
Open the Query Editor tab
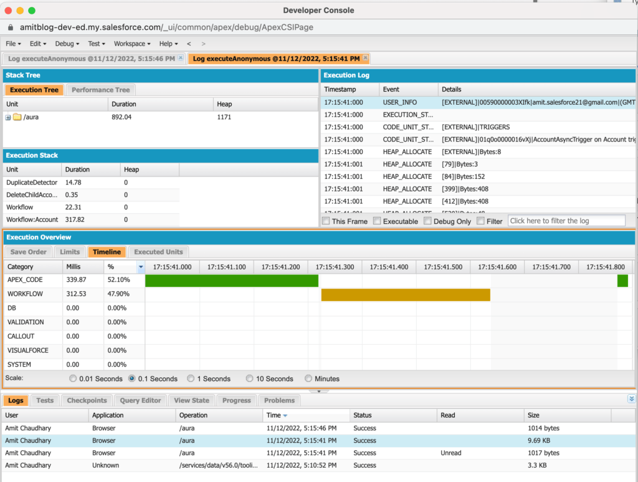coord(141,400)
